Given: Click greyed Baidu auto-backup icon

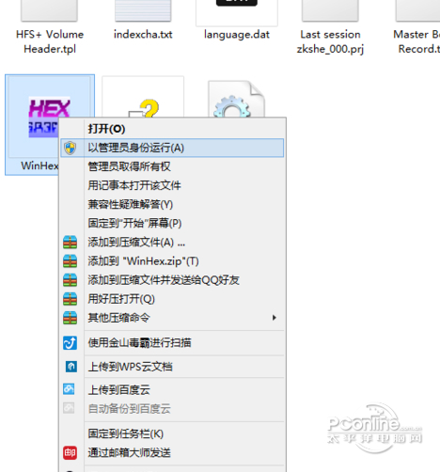Looking at the screenshot, I should point(69,408).
